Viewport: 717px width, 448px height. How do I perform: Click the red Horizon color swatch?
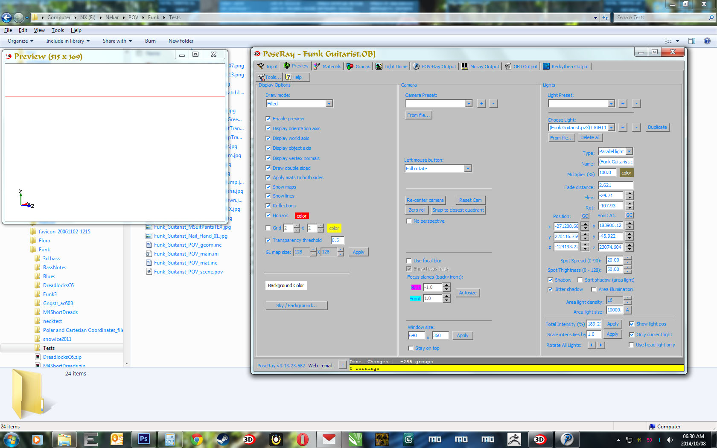point(301,216)
